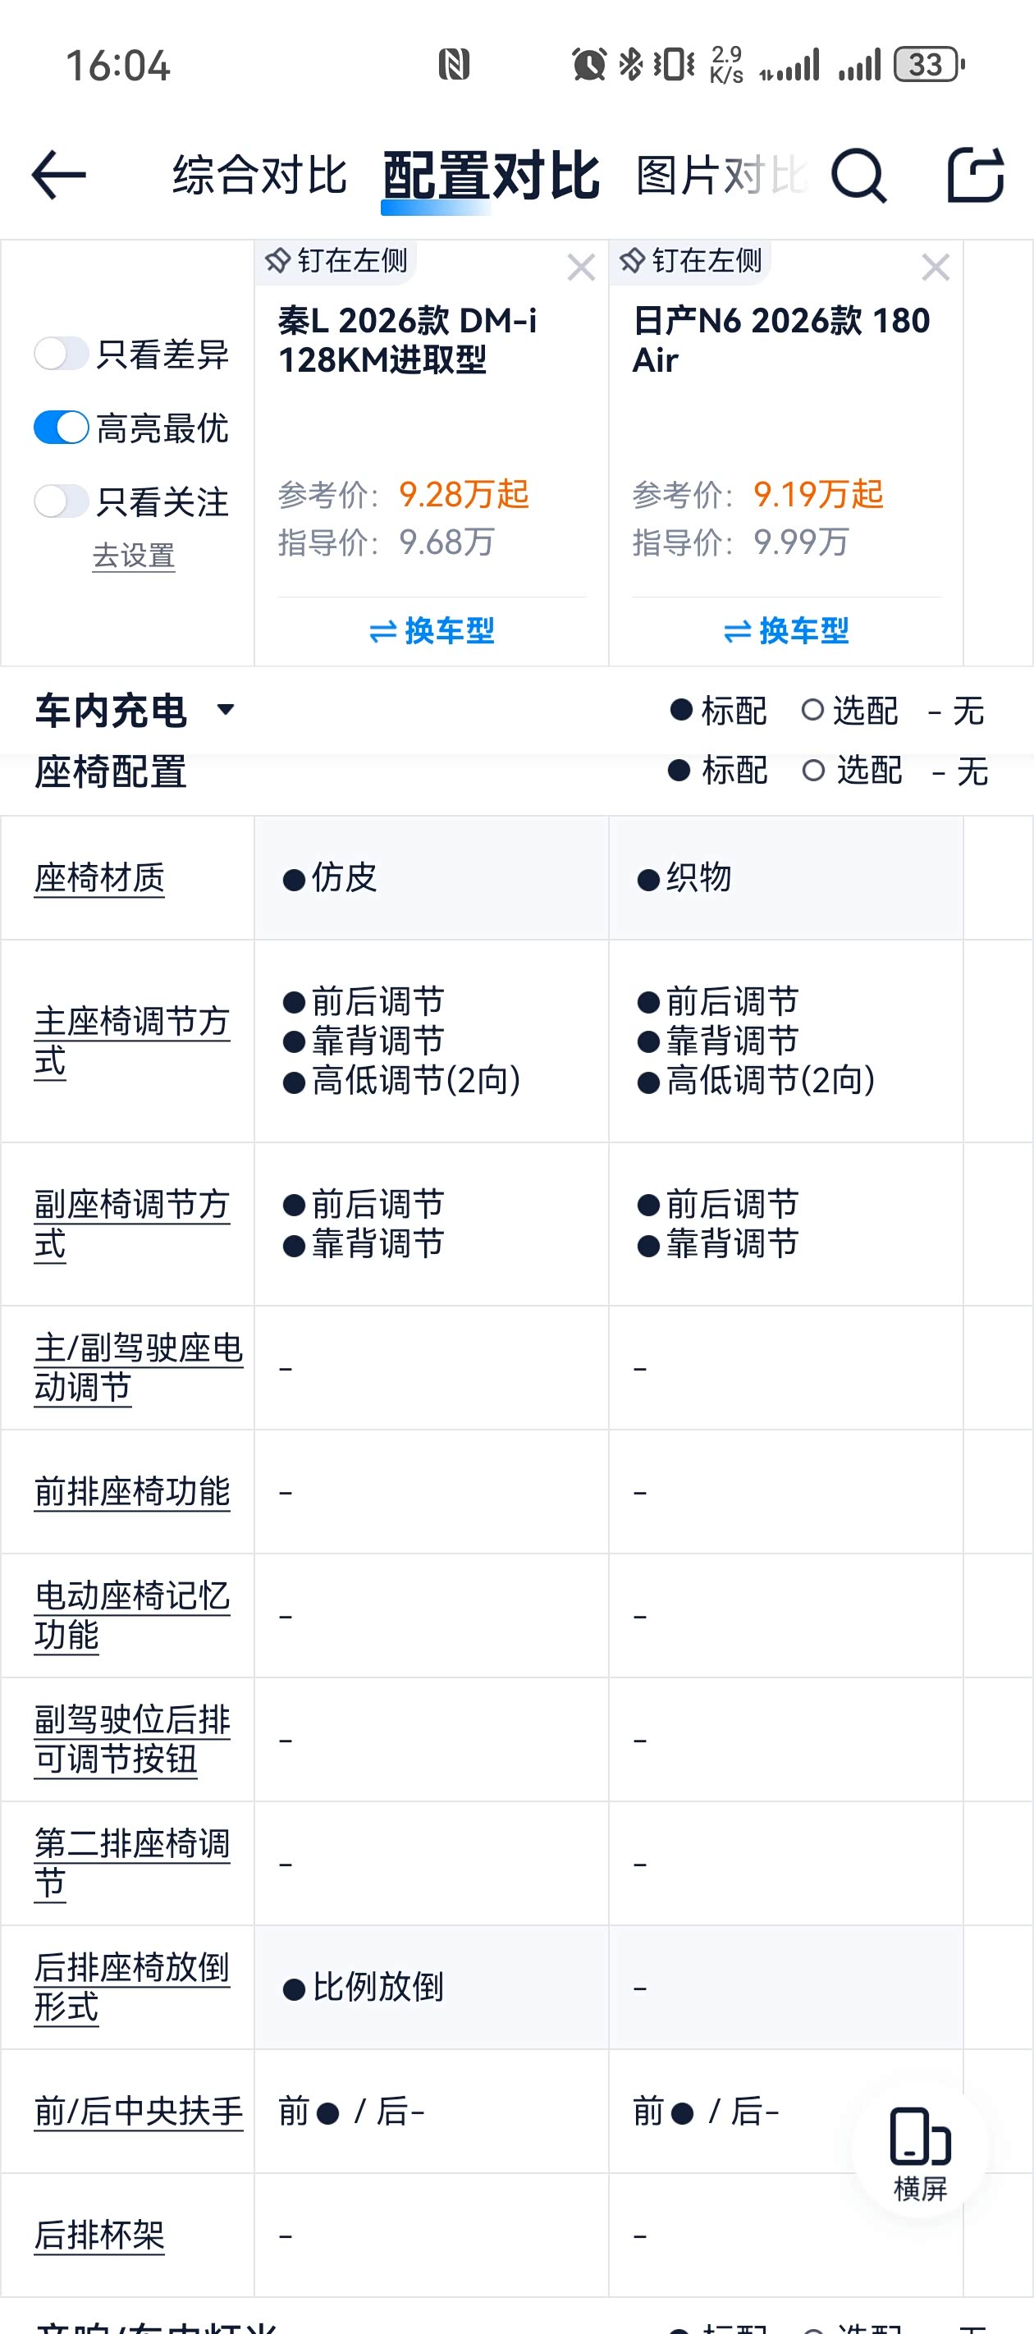Tap 后排座椅放倒形式 parameter label
The image size is (1034, 2334).
pyautogui.click(x=131, y=1986)
